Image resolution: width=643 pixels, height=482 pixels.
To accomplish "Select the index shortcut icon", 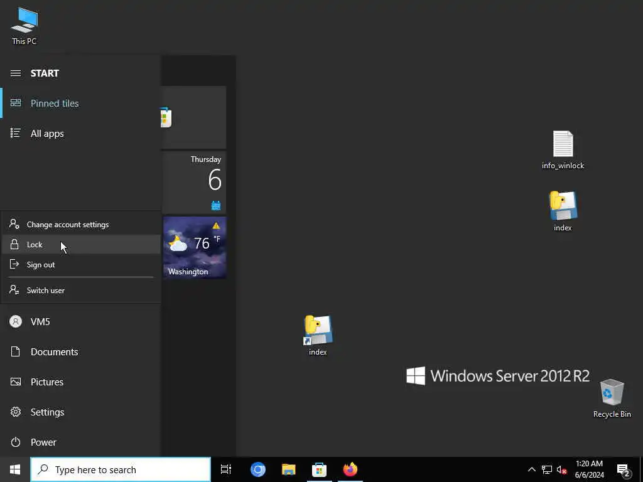I will [318, 336].
